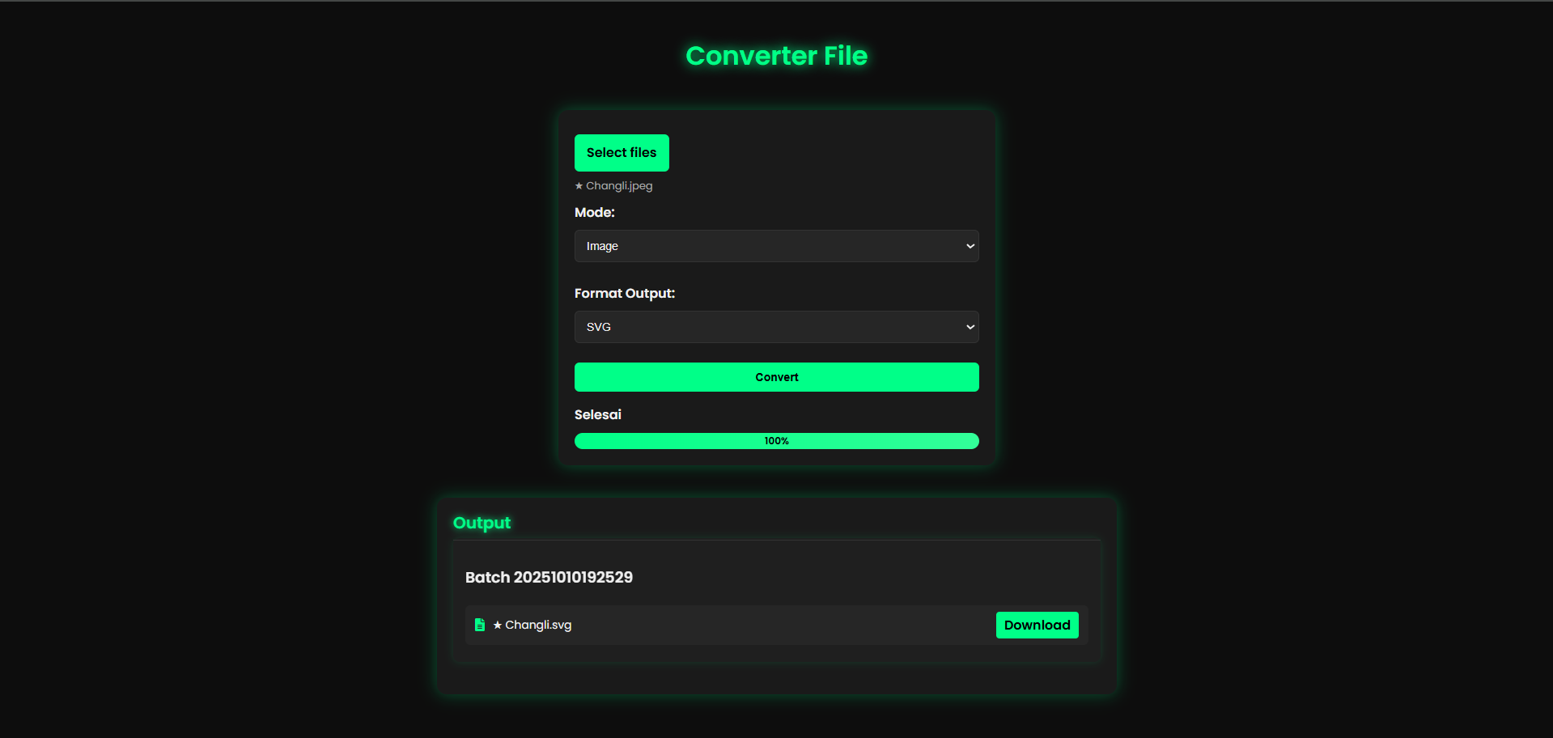Click the Selesai status label

(597, 414)
